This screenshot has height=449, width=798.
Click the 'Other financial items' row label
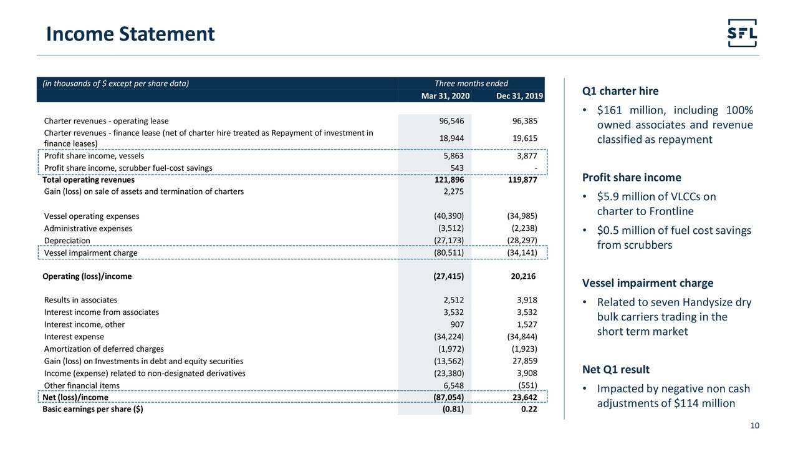(x=82, y=385)
